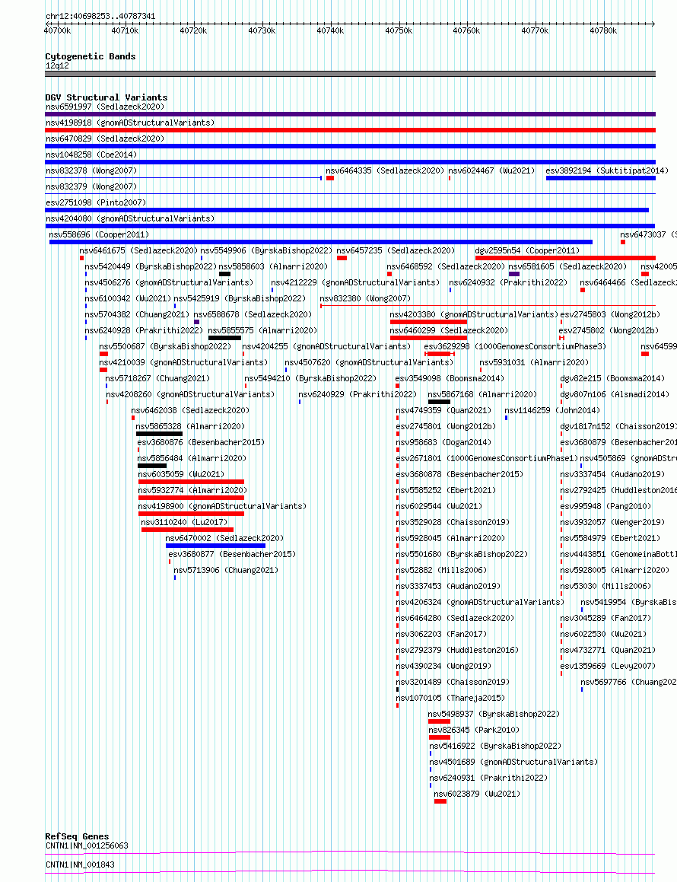Open nsv5867168 (Almarri2020) variant label
This screenshot has height=882, width=677.
(x=482, y=394)
